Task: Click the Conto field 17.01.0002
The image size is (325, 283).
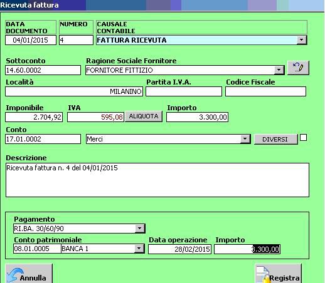Action: (43, 139)
